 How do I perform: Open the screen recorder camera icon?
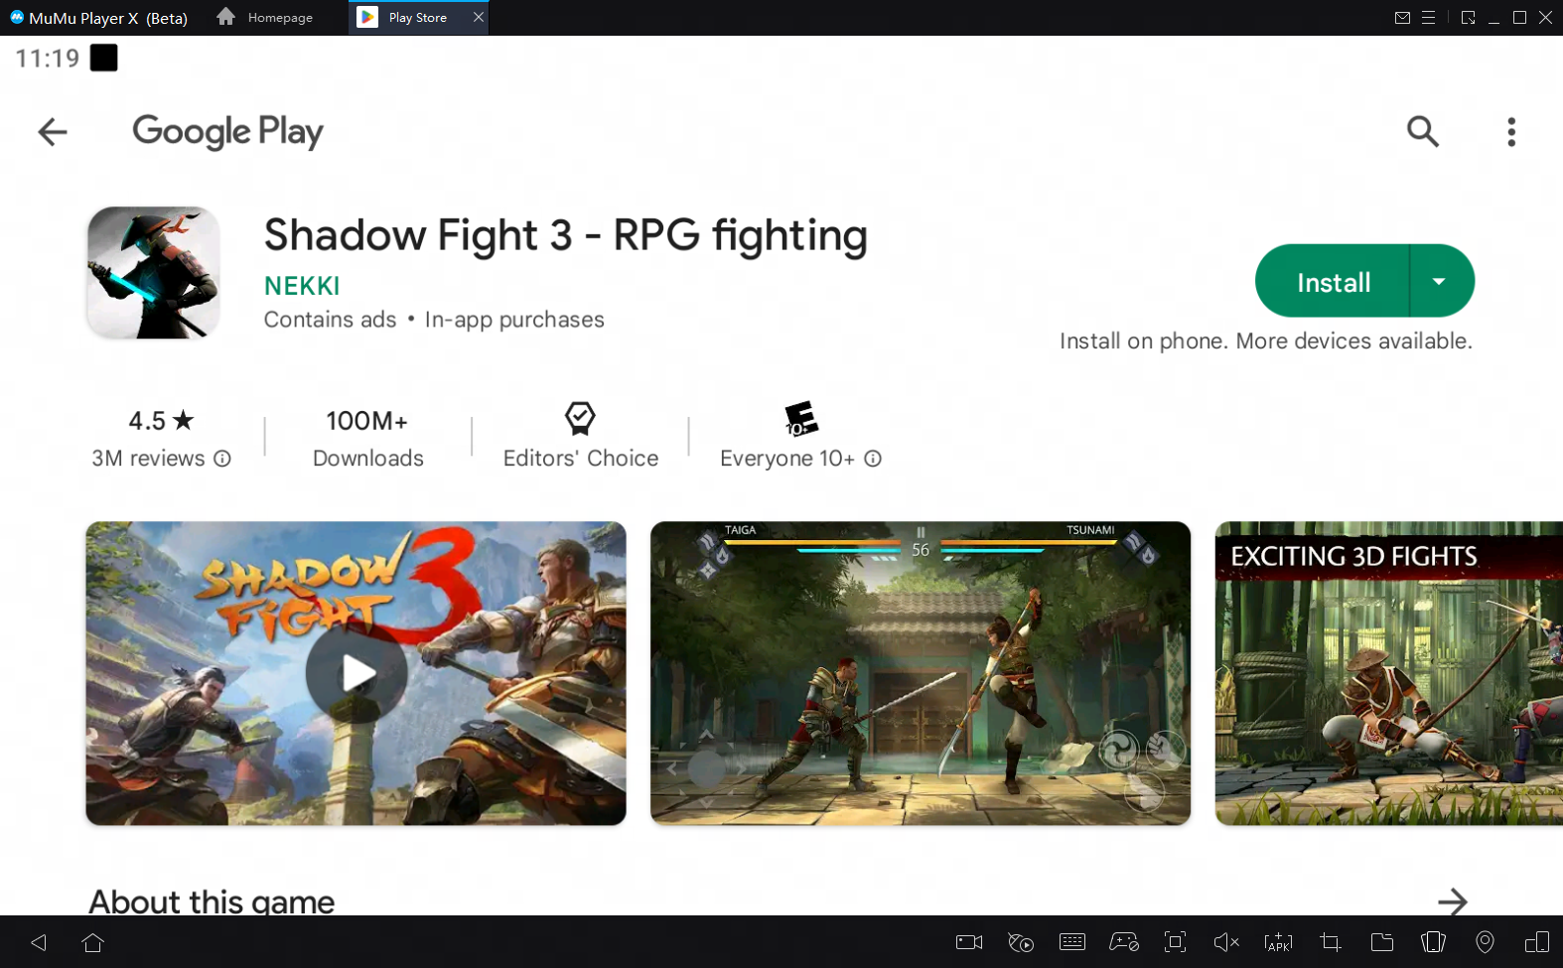coord(969,942)
